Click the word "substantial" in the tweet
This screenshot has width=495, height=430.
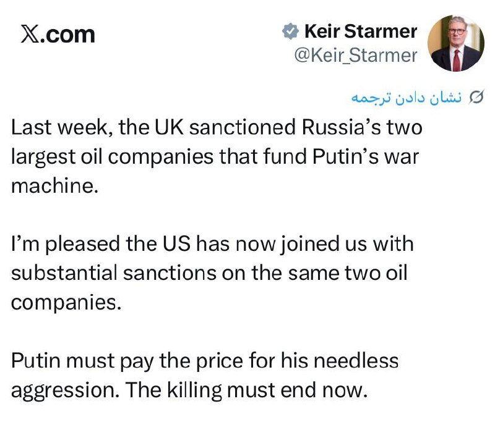point(61,272)
